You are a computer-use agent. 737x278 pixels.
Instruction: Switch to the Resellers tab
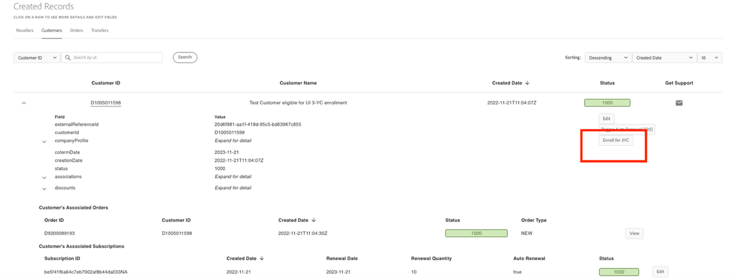click(x=25, y=30)
